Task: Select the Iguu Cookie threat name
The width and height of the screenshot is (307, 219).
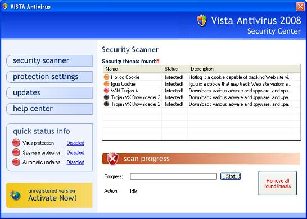Action: pyautogui.click(x=123, y=84)
